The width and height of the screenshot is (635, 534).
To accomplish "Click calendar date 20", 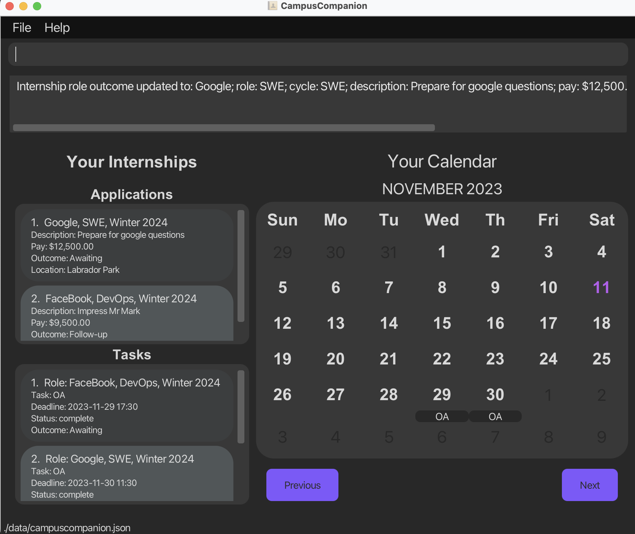I will click(x=335, y=359).
